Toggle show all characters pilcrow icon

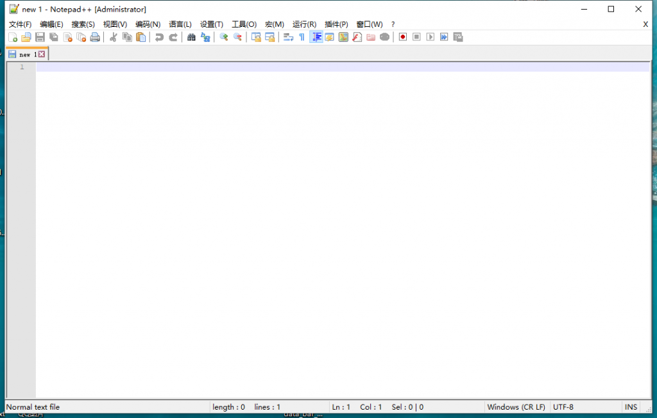click(x=302, y=37)
